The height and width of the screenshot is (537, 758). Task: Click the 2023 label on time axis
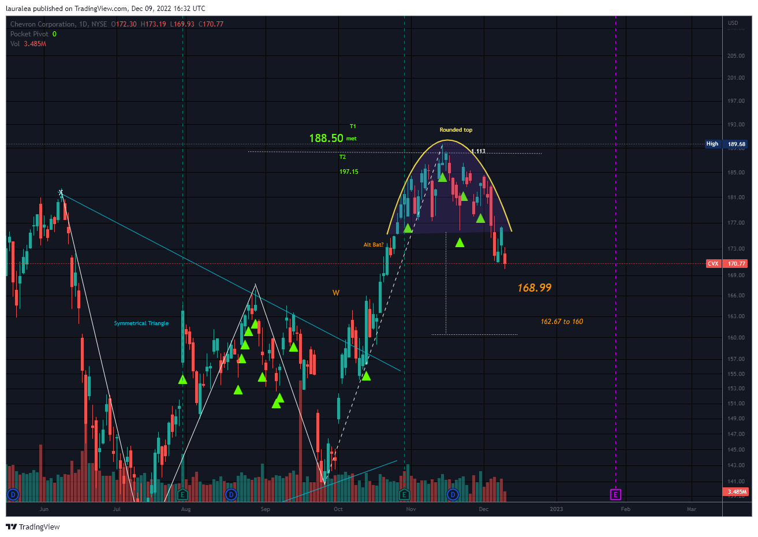coord(557,509)
